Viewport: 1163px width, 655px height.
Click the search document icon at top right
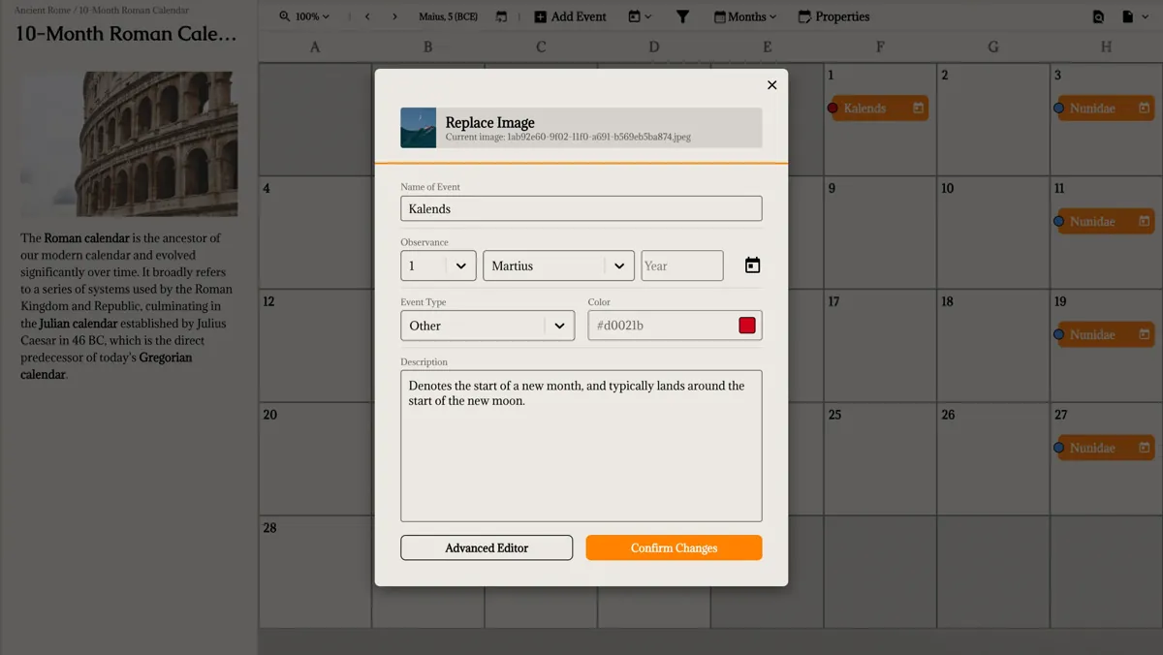coord(1098,16)
